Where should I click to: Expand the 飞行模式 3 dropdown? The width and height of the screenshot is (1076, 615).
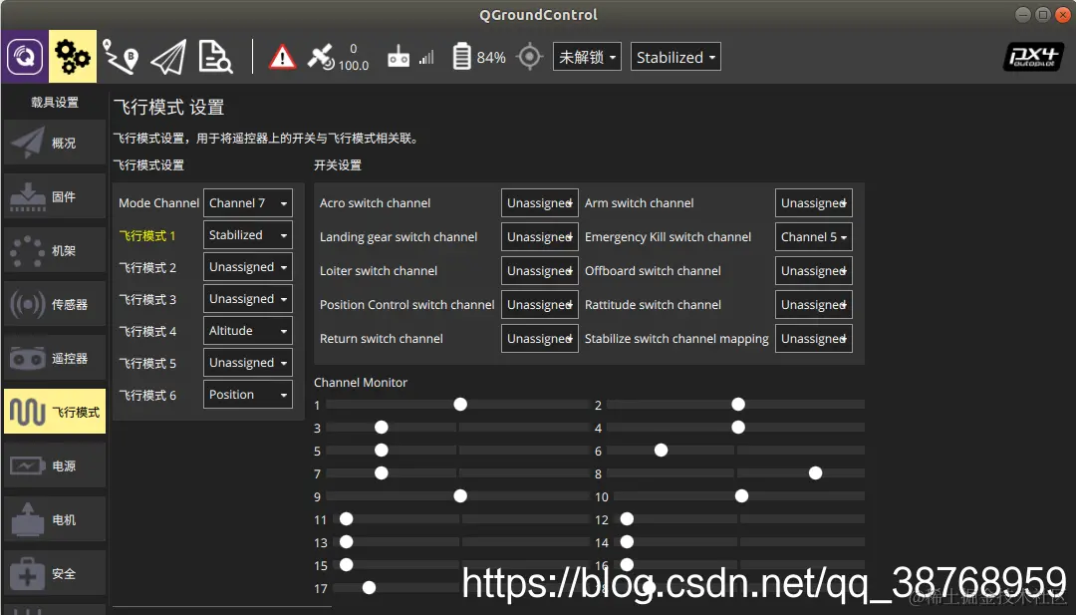click(x=248, y=299)
